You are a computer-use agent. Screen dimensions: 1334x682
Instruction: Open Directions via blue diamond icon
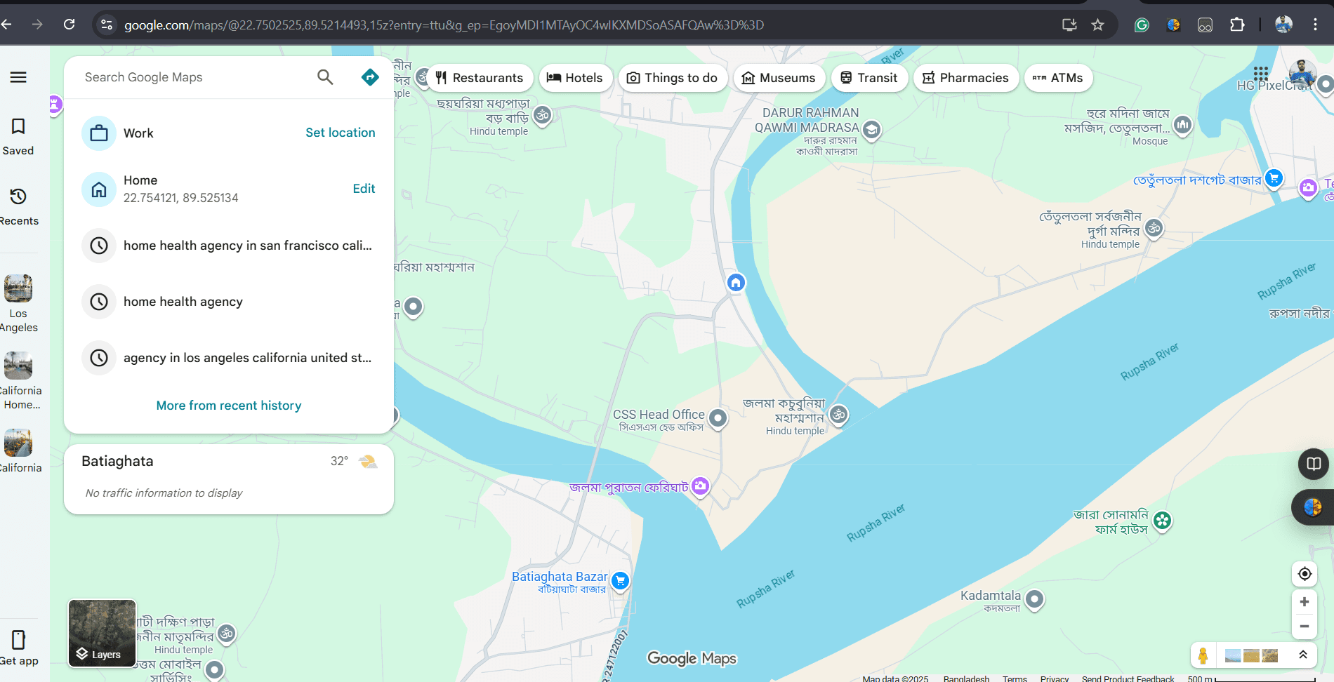[370, 77]
